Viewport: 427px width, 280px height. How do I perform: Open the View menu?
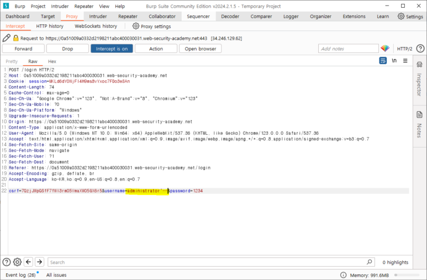pyautogui.click(x=104, y=6)
